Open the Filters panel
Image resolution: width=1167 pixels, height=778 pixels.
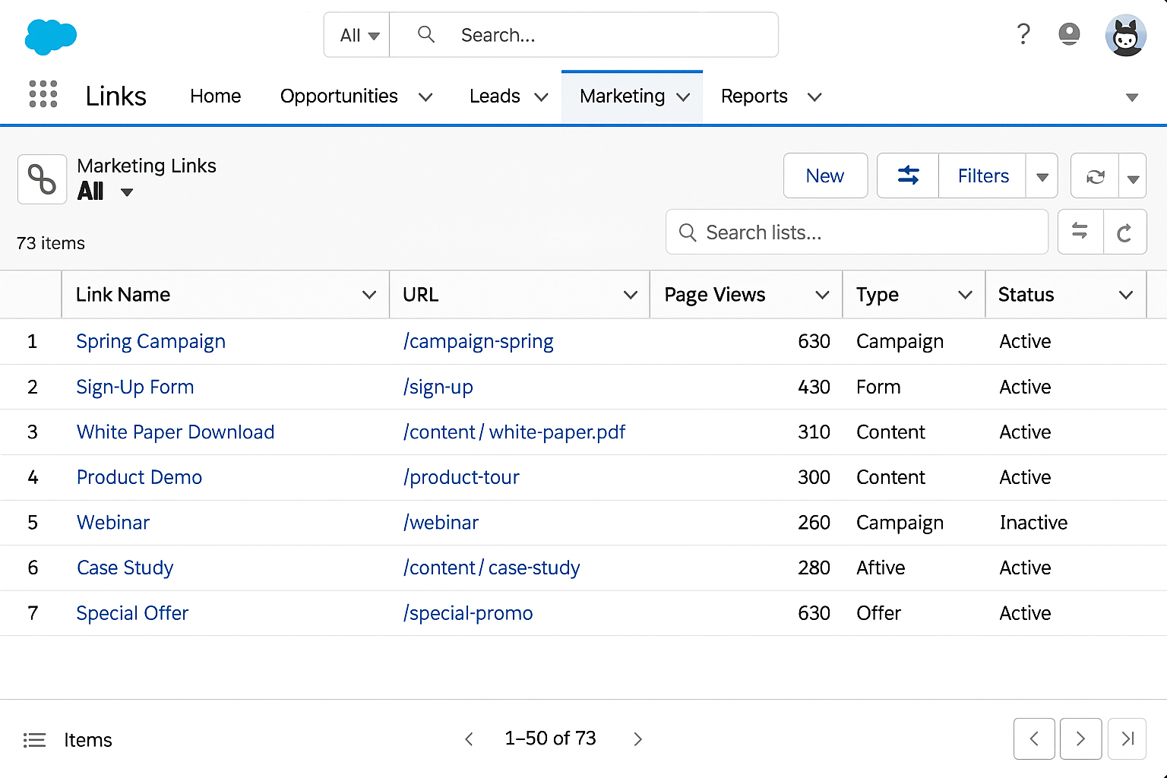(982, 176)
